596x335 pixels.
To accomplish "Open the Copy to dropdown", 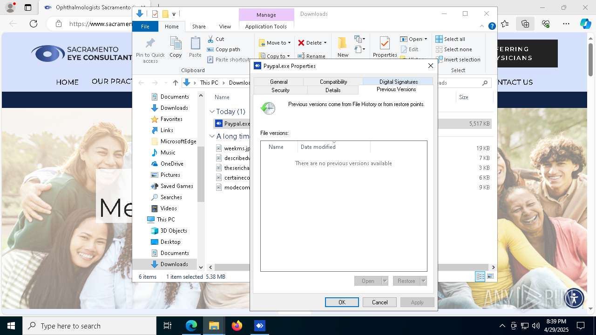I will point(275,56).
